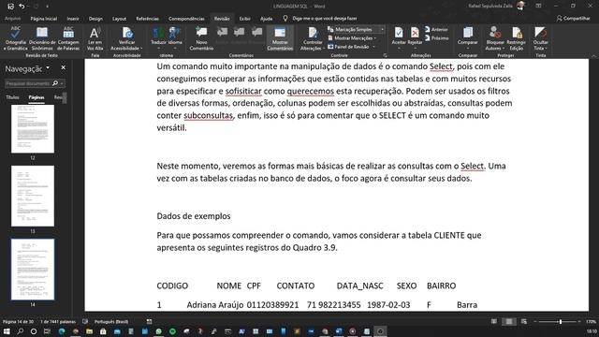599x337 pixels.
Task: Select page 14 thumbnail
Action: (x=33, y=270)
